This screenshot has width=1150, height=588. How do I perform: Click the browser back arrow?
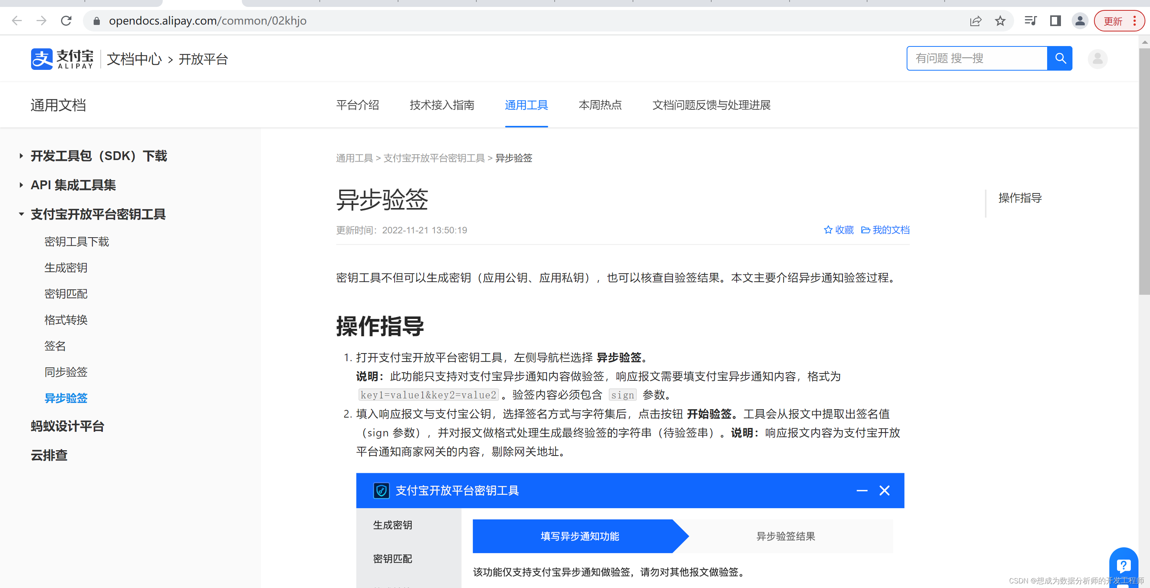click(17, 21)
